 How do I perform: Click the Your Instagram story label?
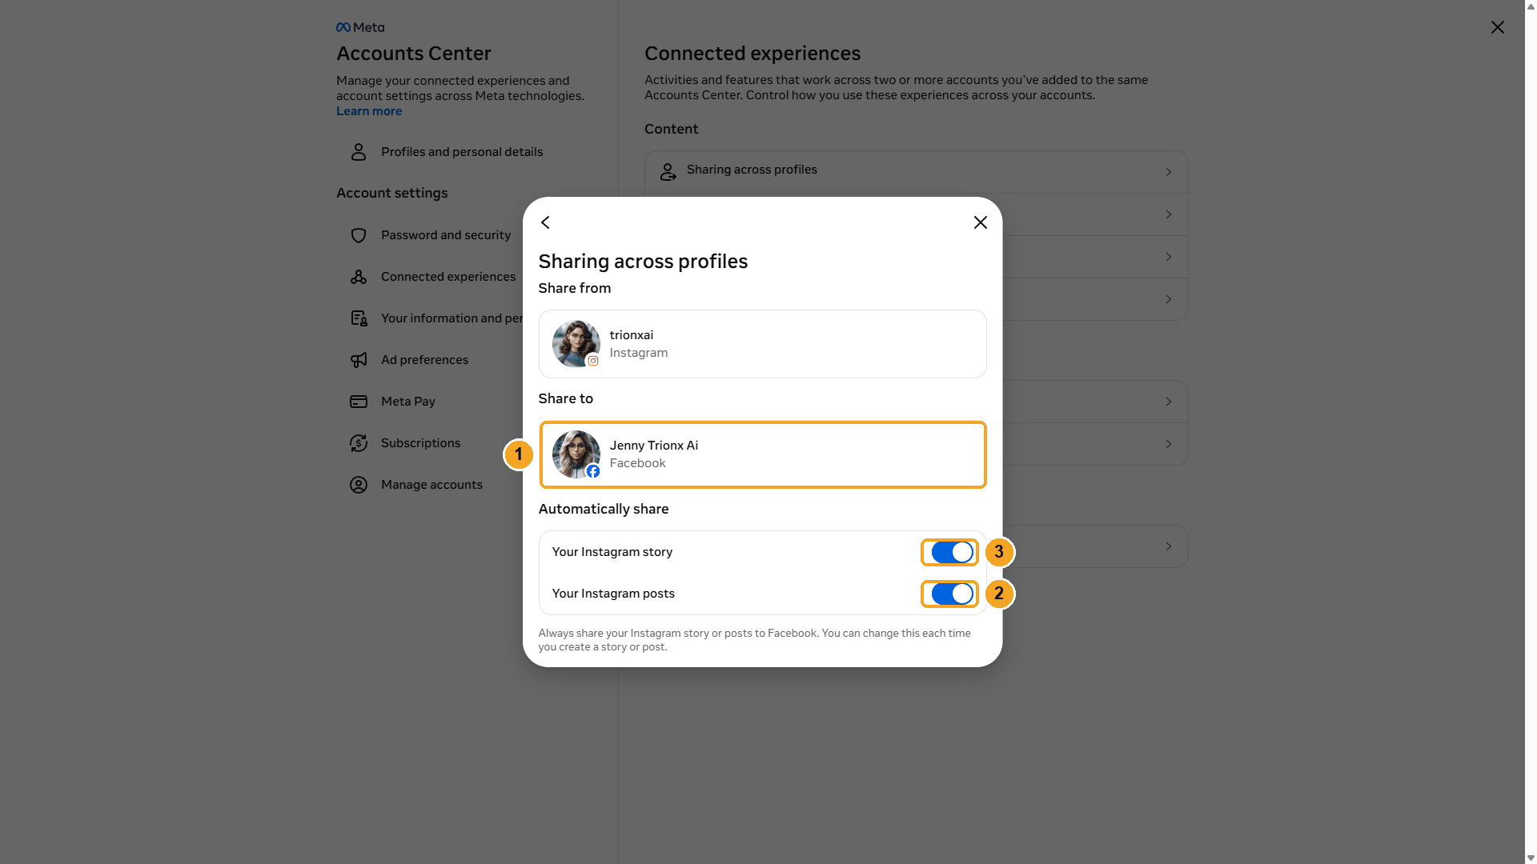(612, 552)
